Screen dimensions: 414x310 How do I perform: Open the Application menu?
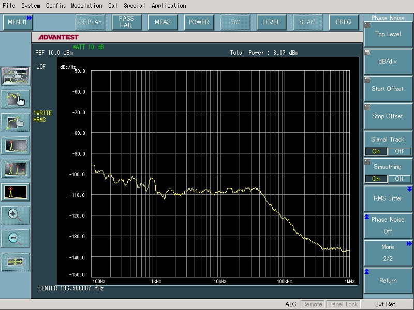[169, 6]
